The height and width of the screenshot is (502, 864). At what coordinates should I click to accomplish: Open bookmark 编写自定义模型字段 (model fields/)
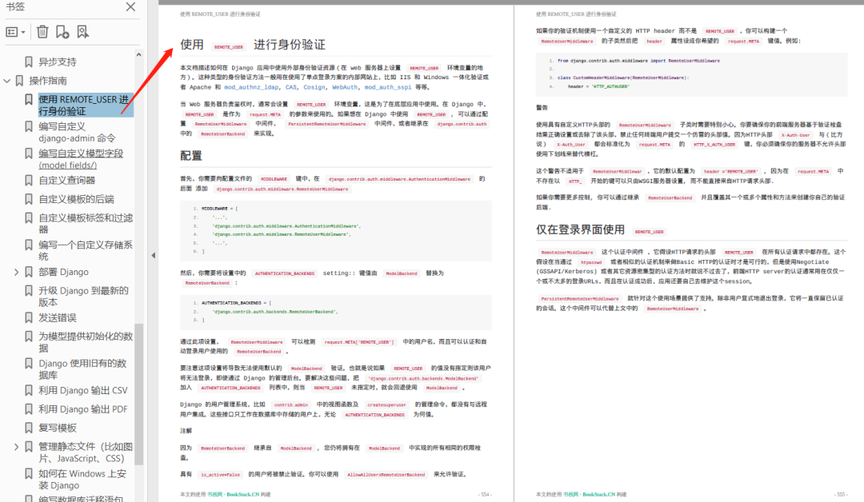click(81, 159)
